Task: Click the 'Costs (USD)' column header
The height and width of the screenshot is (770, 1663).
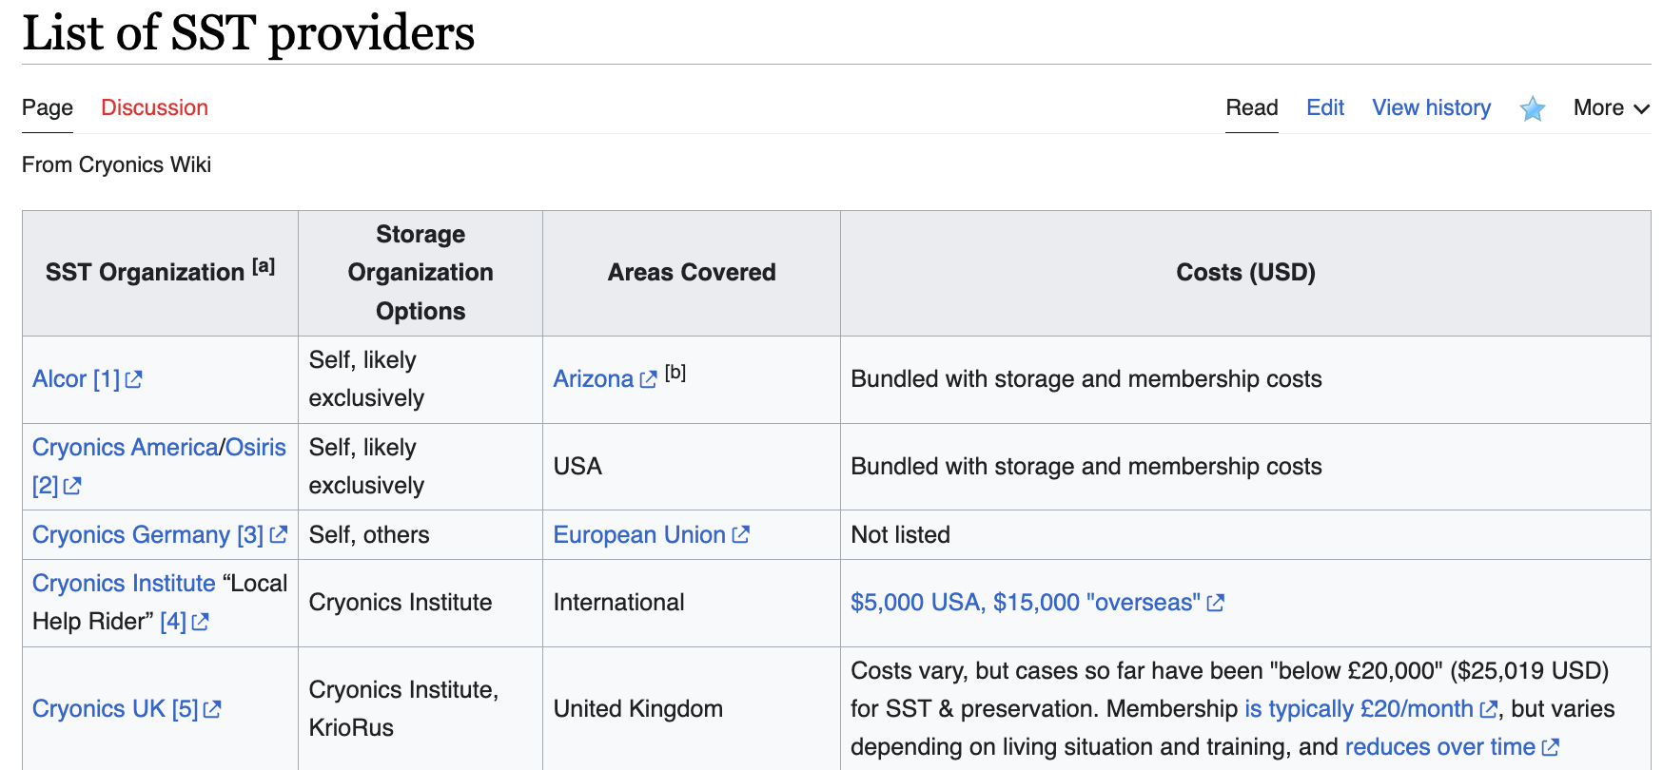Action: tap(1245, 273)
